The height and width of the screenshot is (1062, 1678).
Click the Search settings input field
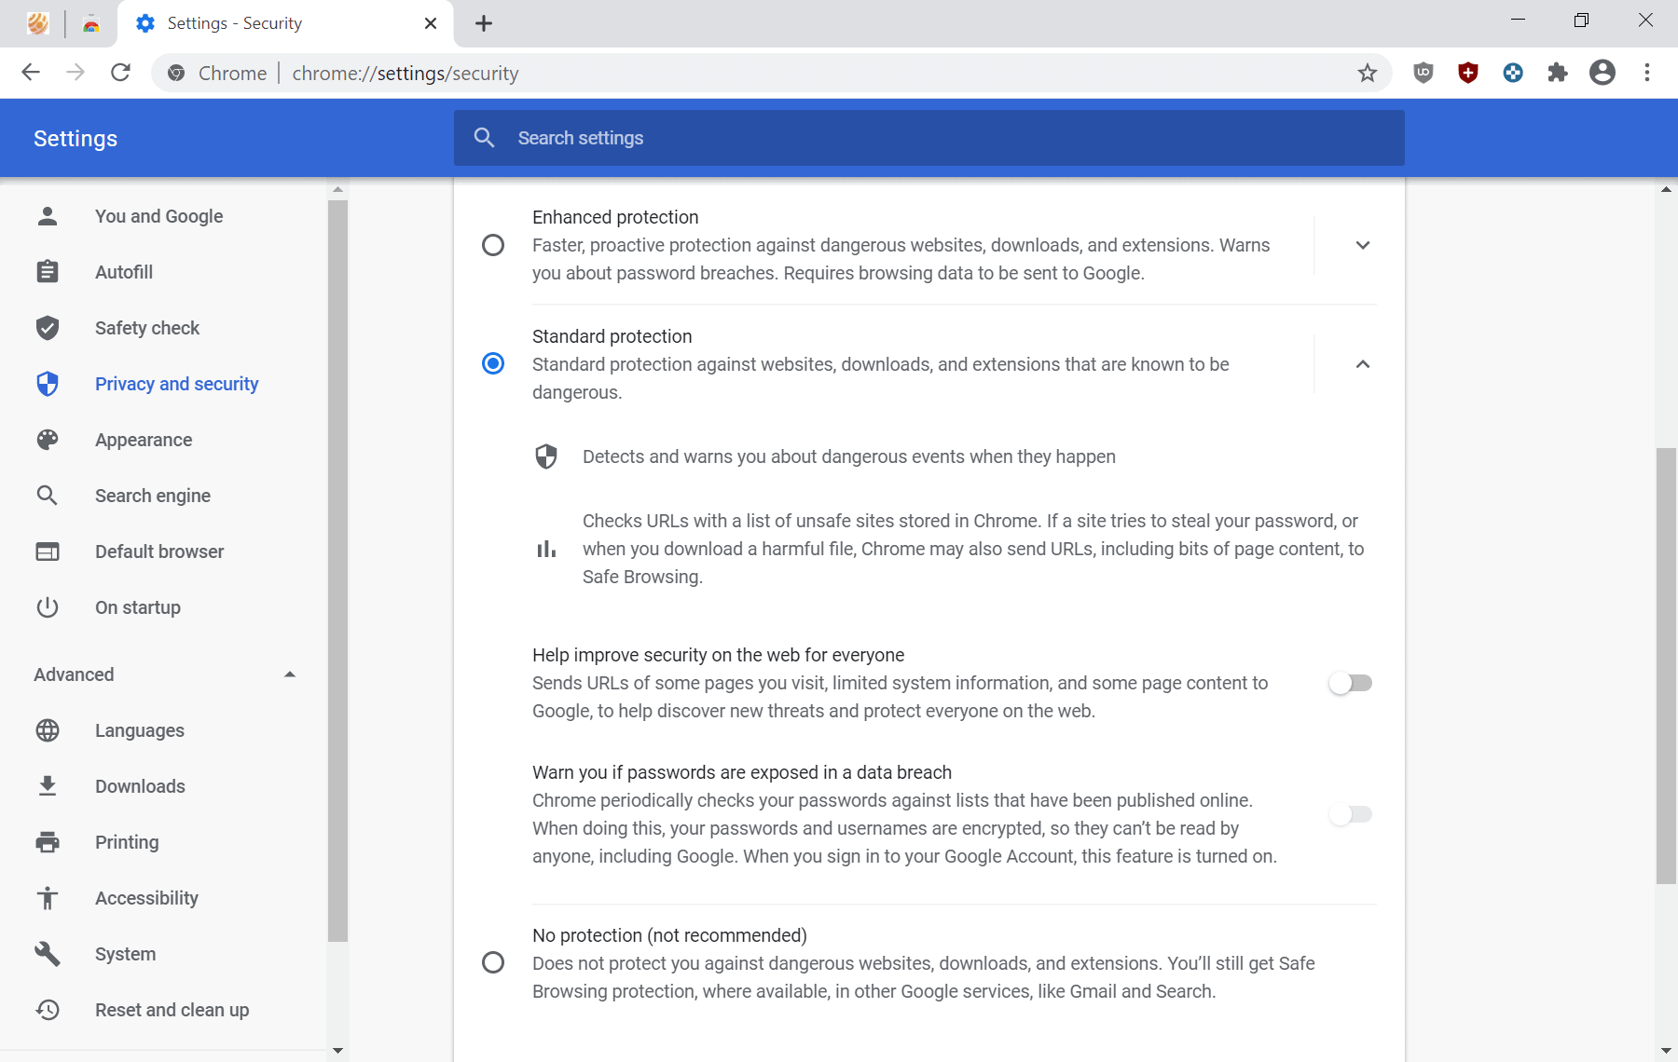tap(839, 137)
